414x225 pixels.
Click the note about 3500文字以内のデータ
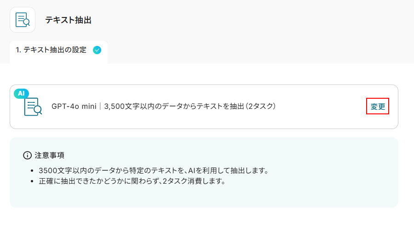[x=153, y=170]
